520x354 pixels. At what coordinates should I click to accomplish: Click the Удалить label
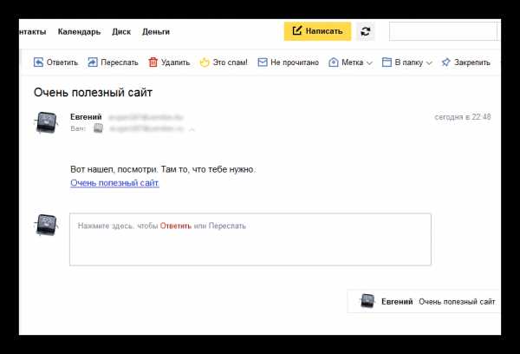(x=175, y=62)
